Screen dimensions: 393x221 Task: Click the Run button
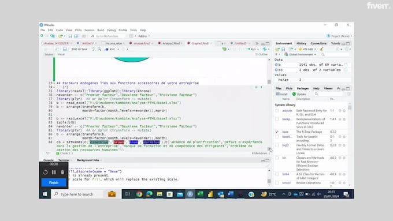click(x=252, y=49)
